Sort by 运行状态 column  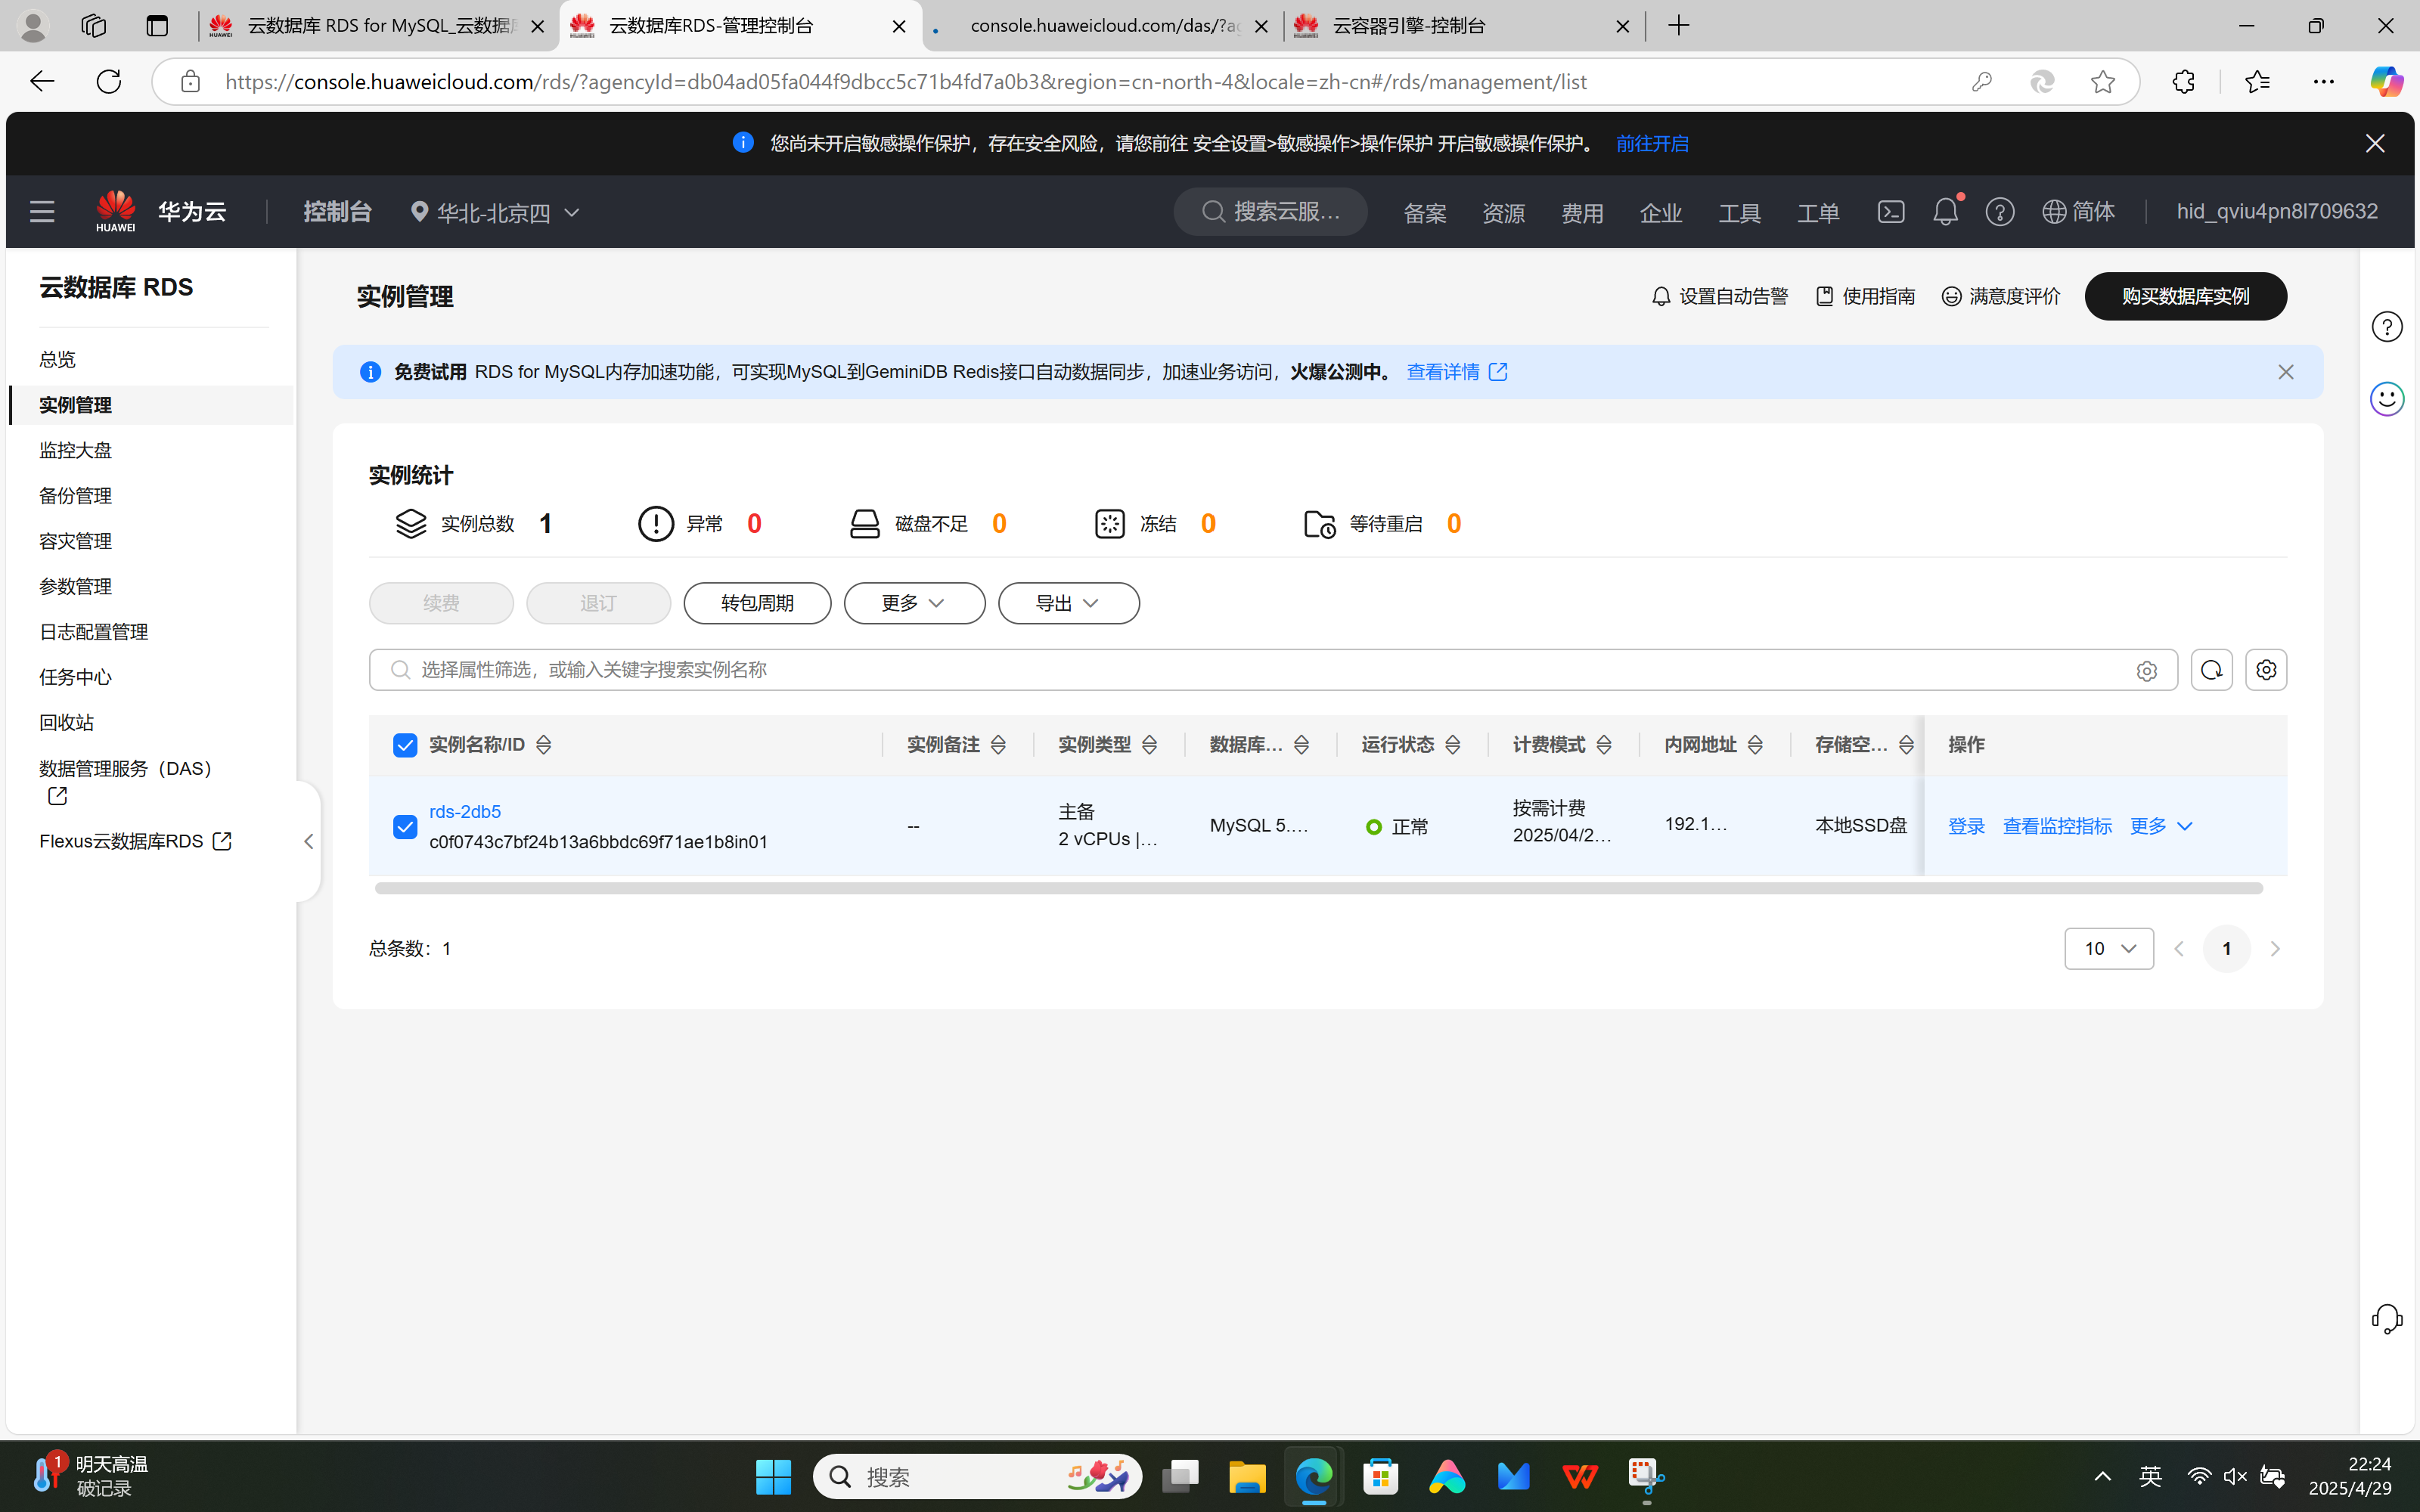pyautogui.click(x=1453, y=745)
